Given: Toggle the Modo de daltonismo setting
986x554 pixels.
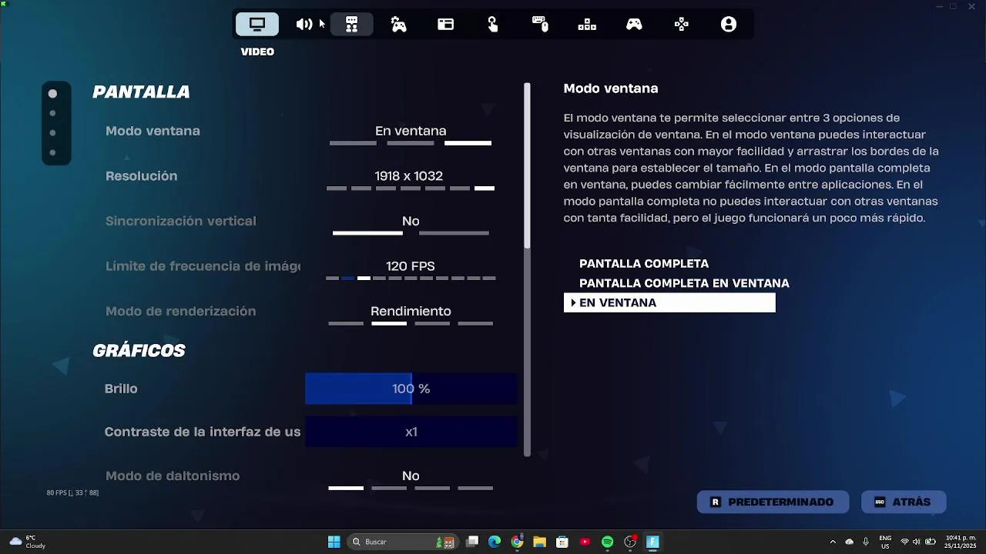Looking at the screenshot, I should (306, 477).
